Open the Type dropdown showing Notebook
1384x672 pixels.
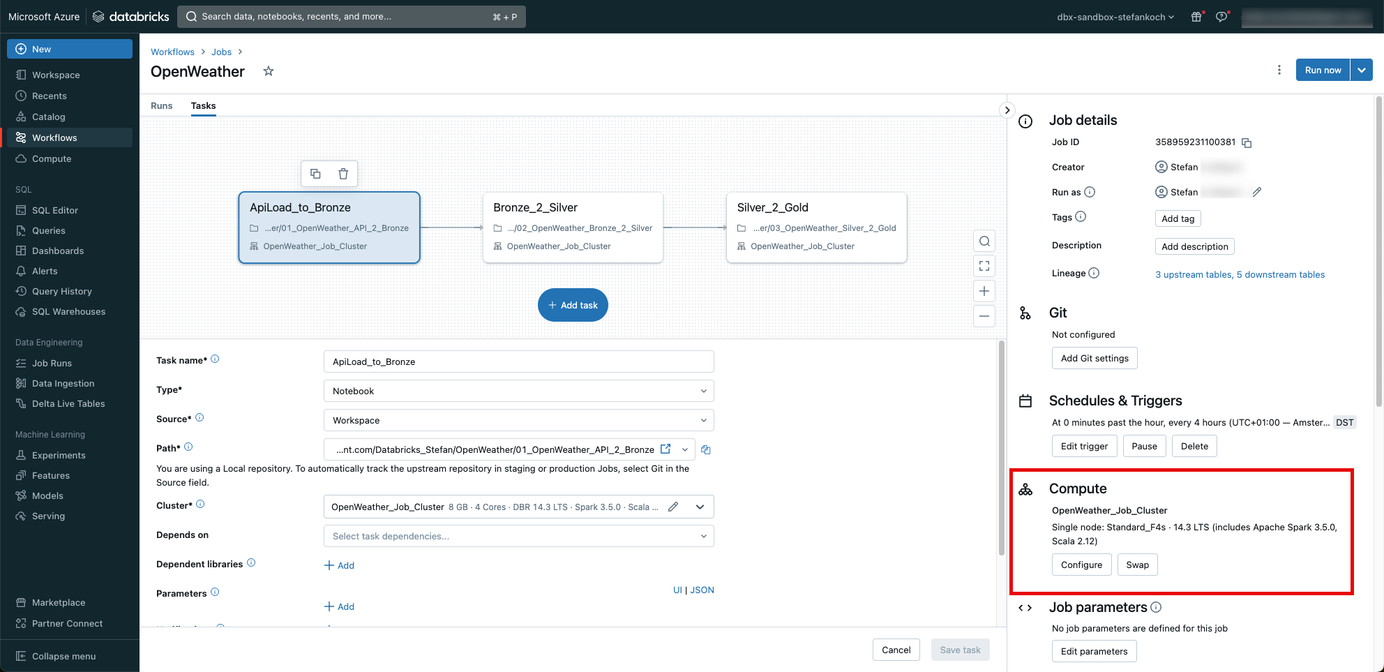pyautogui.click(x=518, y=391)
